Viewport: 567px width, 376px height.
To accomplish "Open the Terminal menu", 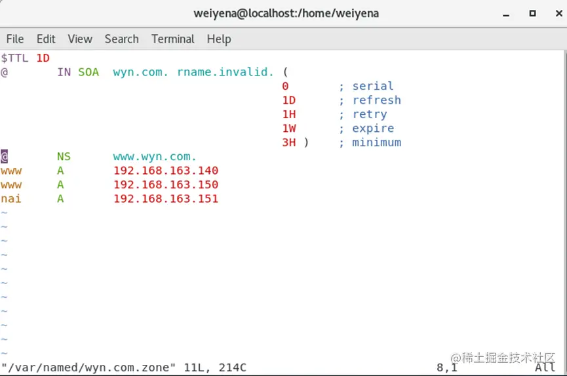I will point(173,39).
